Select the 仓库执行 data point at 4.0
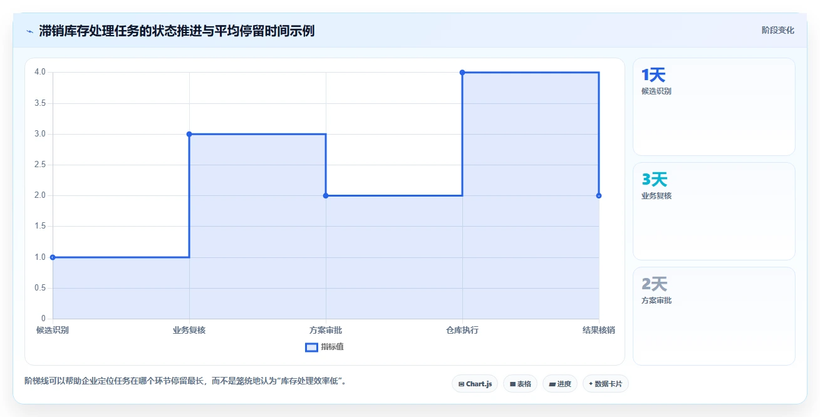Viewport: 820px width, 417px height. [462, 73]
